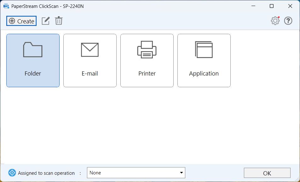Delete profile using the trash can icon
The image size is (300, 182).
coord(59,21)
